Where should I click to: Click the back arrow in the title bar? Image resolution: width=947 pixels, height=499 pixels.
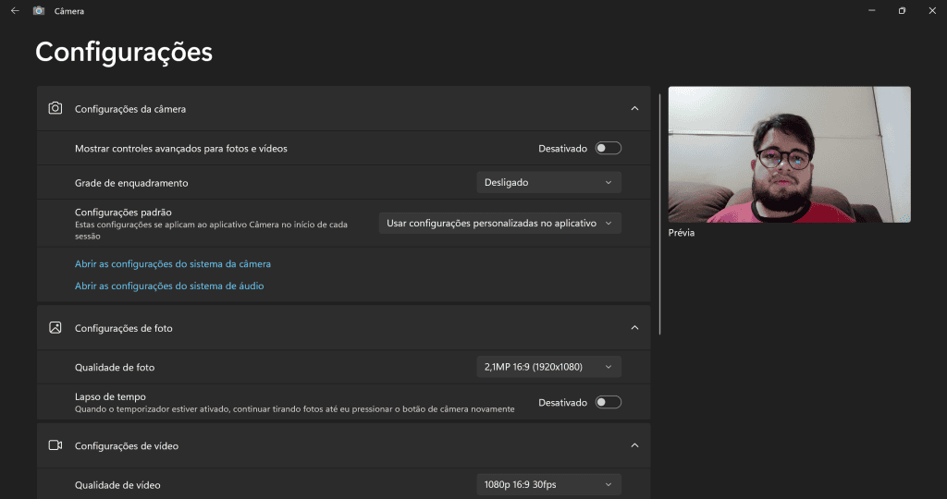[x=15, y=10]
